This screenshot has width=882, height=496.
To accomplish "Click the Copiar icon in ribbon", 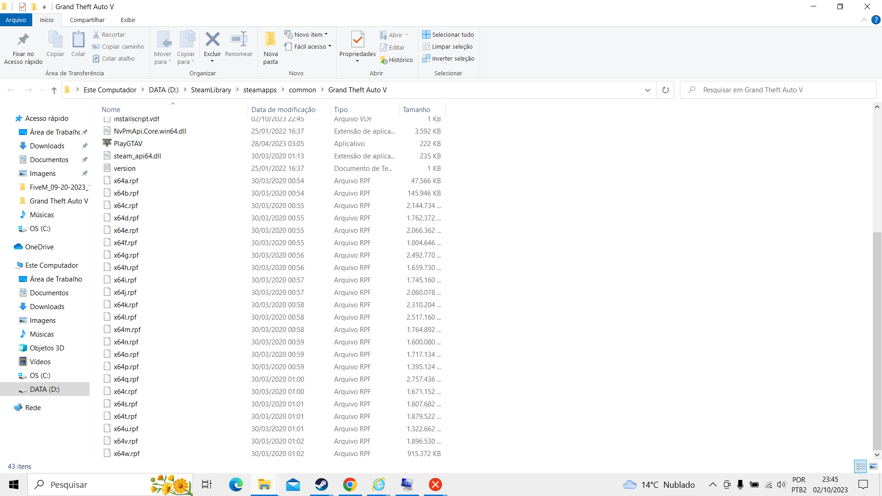I will [55, 39].
